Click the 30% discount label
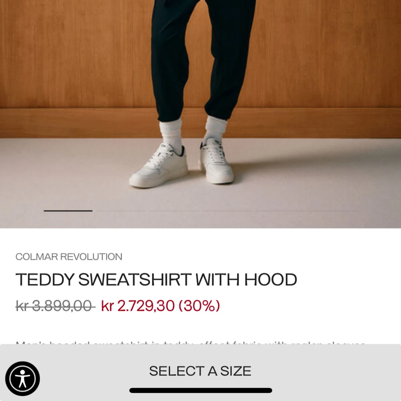This screenshot has height=401, width=401. pos(199,306)
